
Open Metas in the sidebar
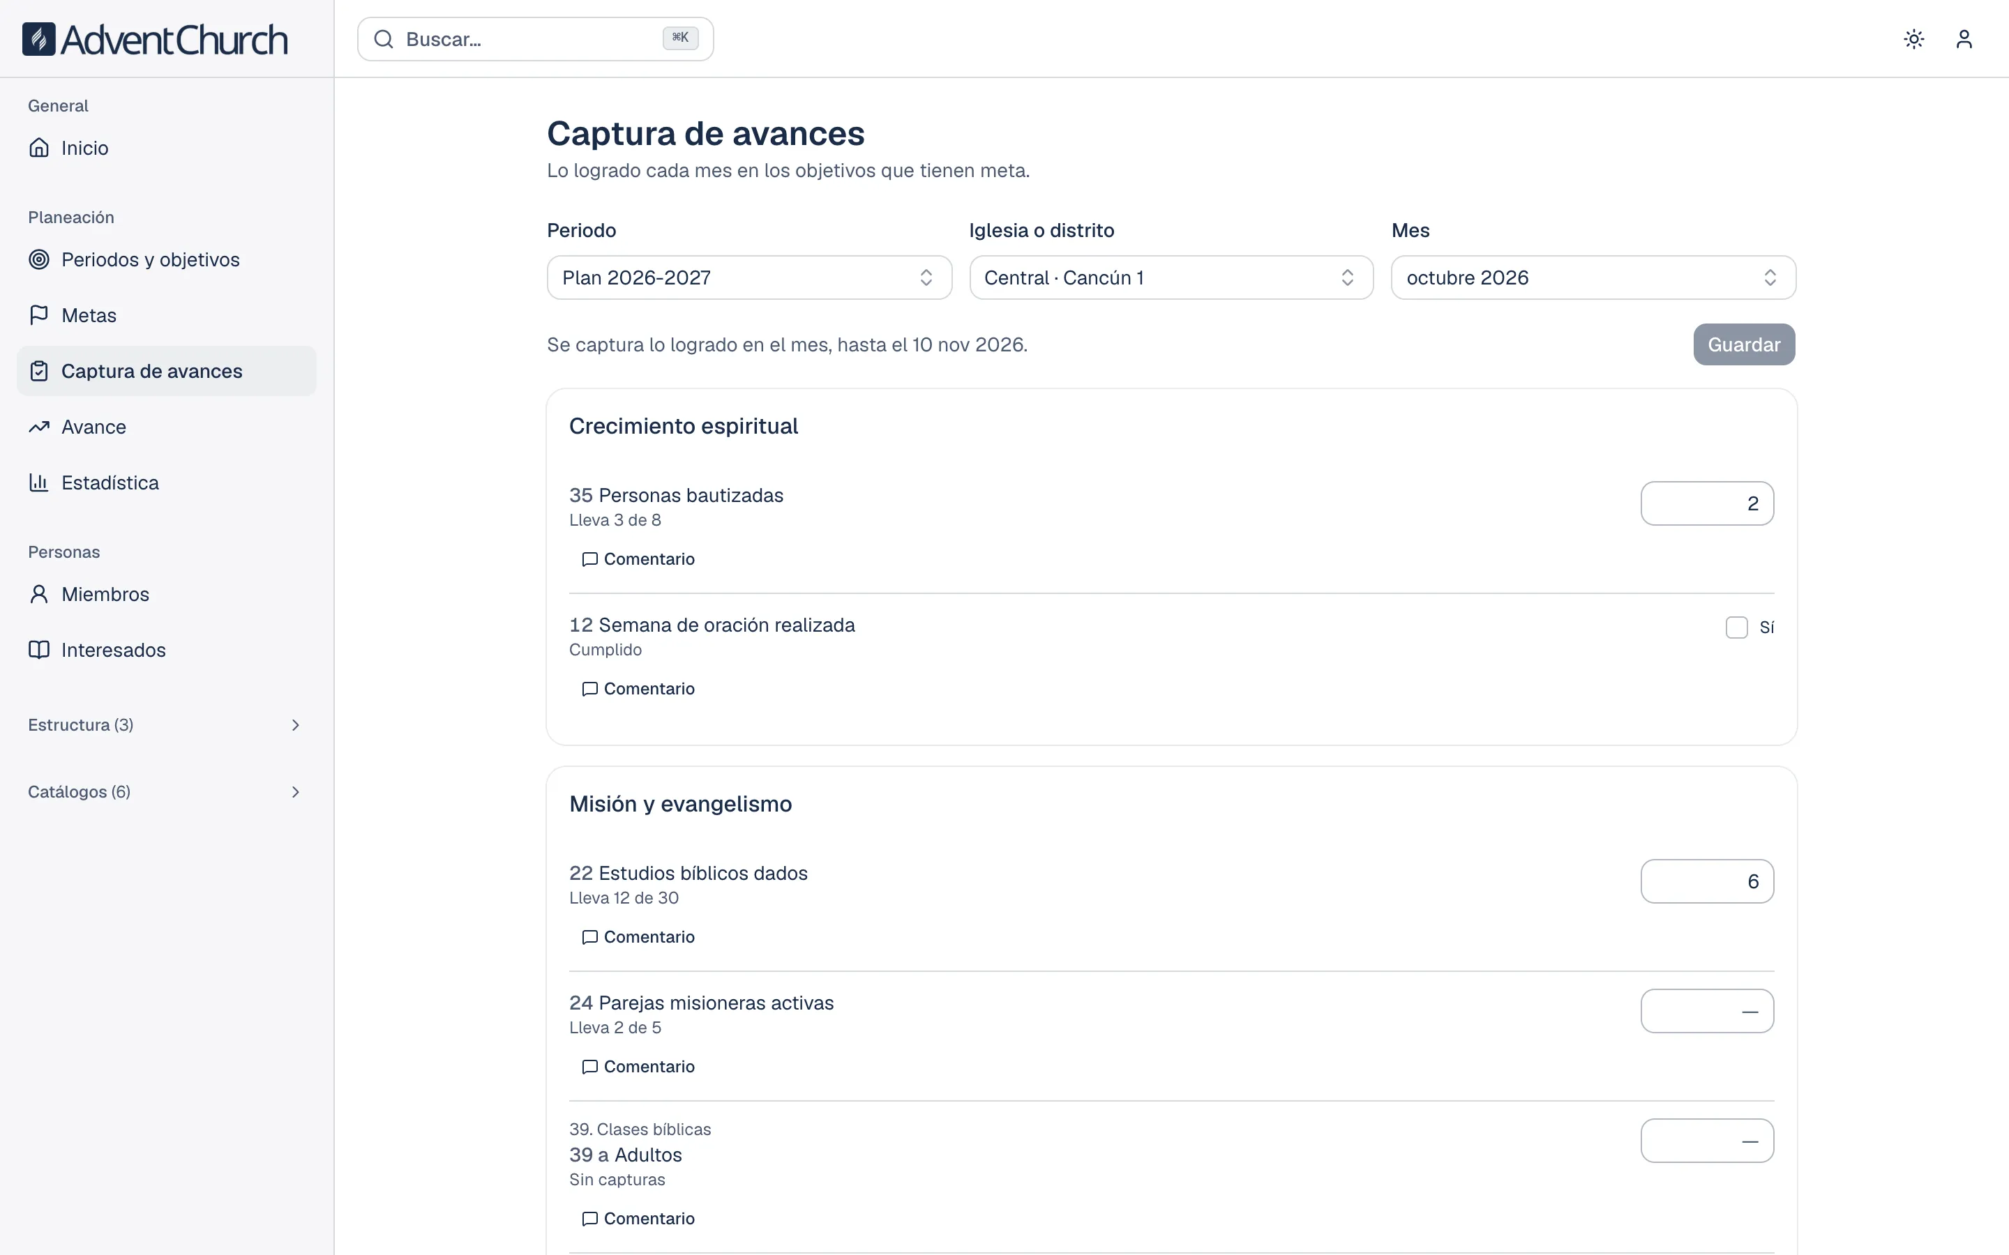tap(166, 315)
